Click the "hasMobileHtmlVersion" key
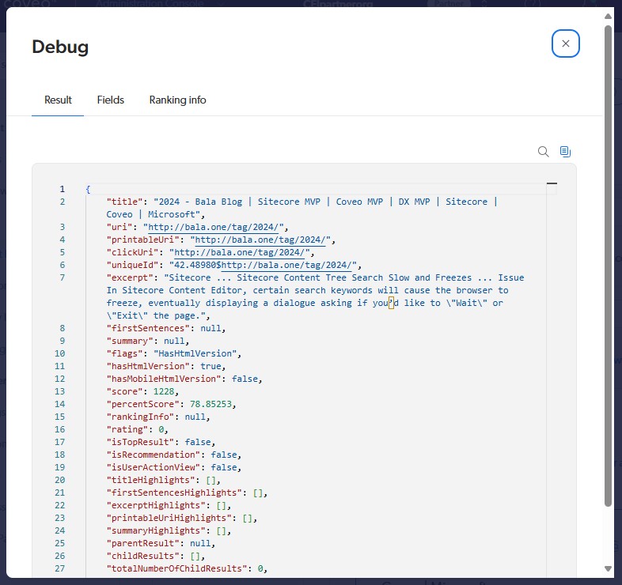Viewport: 622px width, 585px height. coord(164,379)
